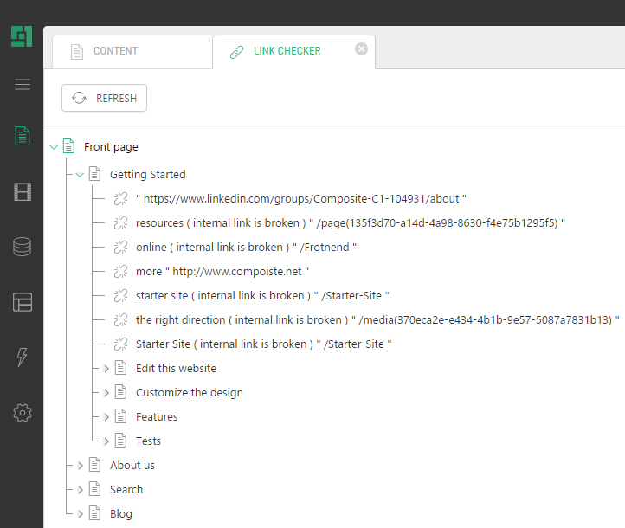
Task: Open the System settings gear icon
Action: pos(23,413)
